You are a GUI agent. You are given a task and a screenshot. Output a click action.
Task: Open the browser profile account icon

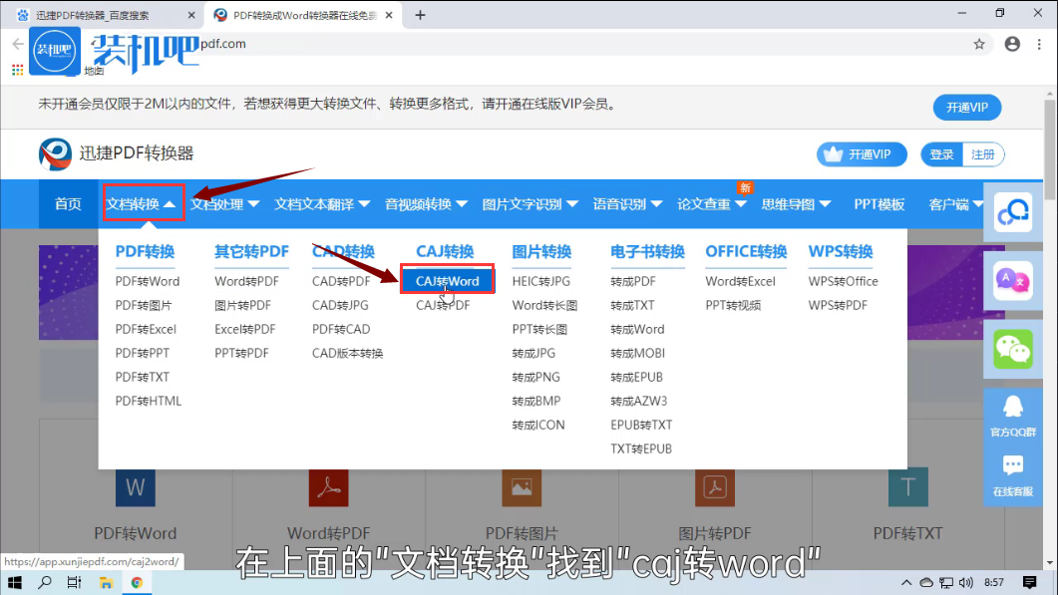pyautogui.click(x=1012, y=45)
